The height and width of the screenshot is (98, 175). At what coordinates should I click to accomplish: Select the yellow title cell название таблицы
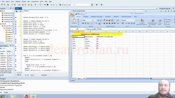click(97, 34)
